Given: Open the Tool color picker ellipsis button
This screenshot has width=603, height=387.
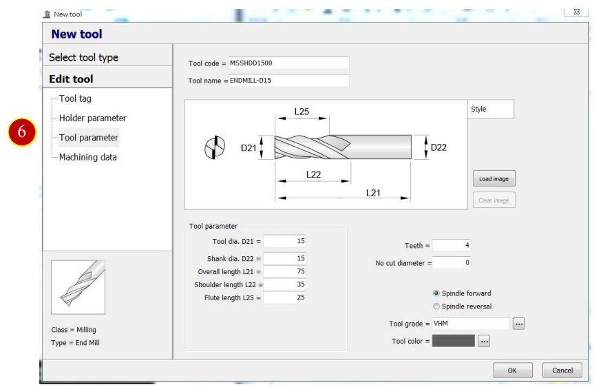Looking at the screenshot, I should [484, 342].
